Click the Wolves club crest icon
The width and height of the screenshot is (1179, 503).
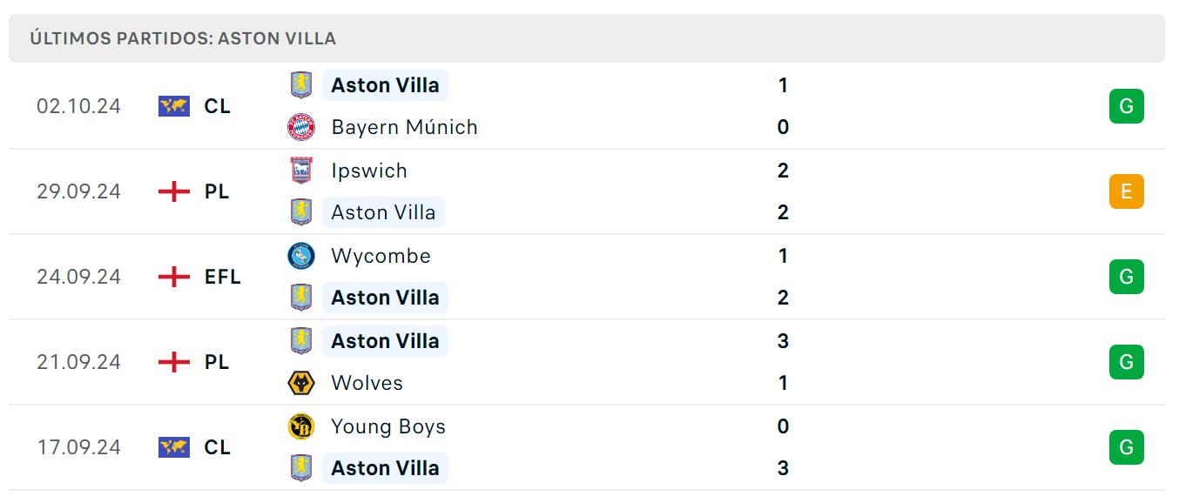(x=301, y=383)
